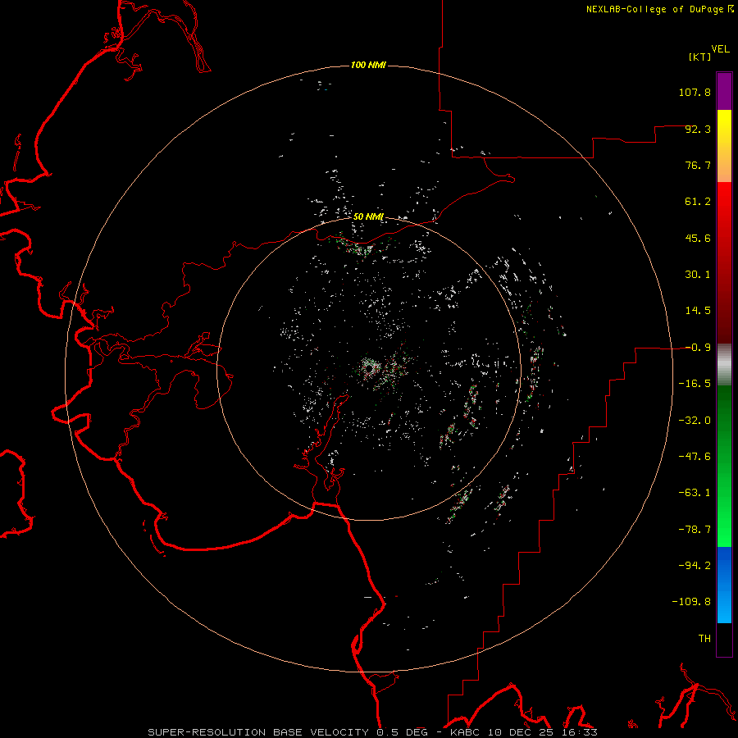Click the -47.6 legend value

click(x=695, y=457)
